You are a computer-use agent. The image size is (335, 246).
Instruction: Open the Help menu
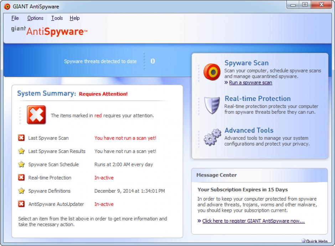tap(74, 18)
